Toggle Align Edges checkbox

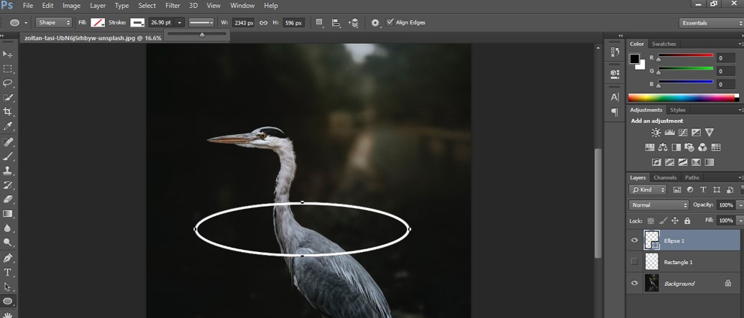(390, 22)
